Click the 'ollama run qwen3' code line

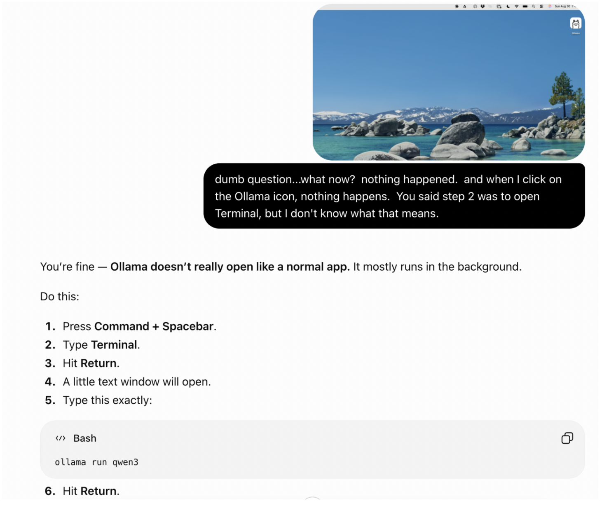point(97,462)
